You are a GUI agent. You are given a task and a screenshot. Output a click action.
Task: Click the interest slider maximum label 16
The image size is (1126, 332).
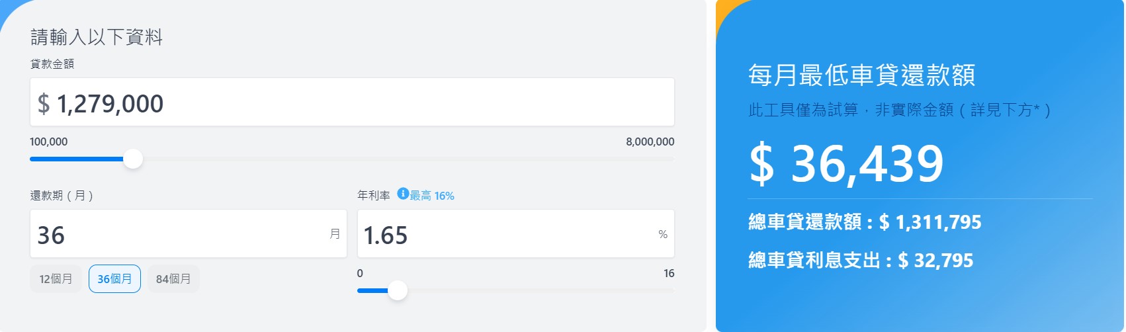point(669,273)
